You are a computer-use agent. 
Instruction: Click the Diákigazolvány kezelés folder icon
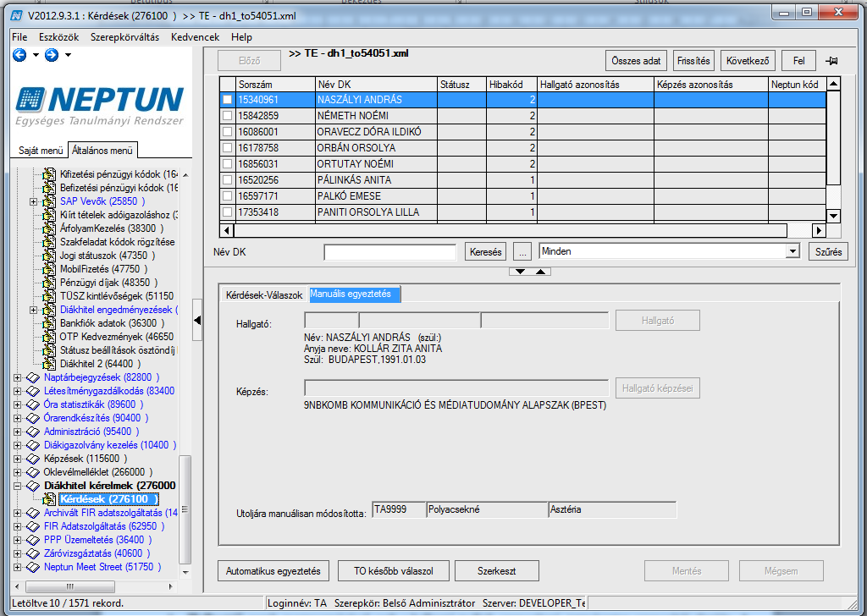[33, 445]
